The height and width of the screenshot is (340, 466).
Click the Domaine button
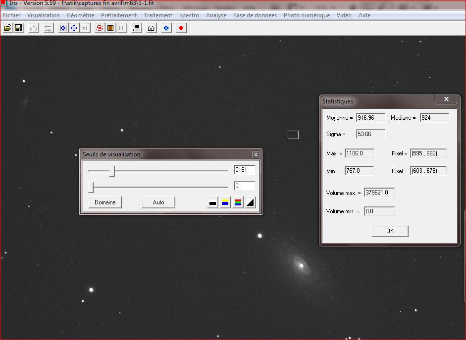[x=105, y=202]
